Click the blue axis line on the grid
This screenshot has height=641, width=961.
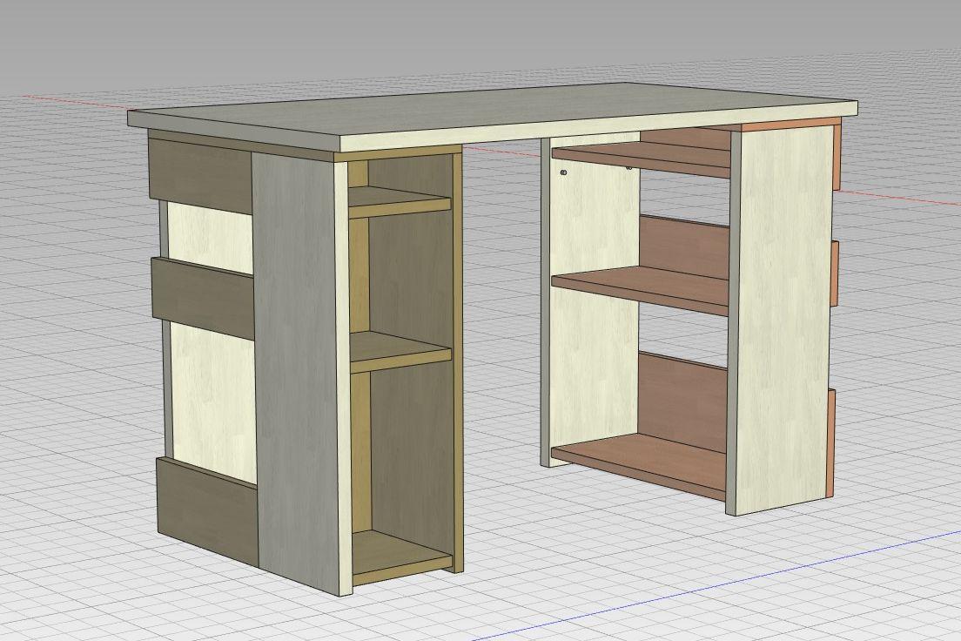717,588
